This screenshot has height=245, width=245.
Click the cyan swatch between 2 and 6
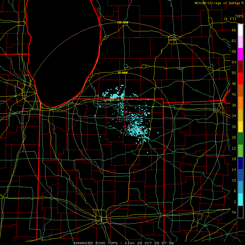pyautogui.click(x=240, y=200)
